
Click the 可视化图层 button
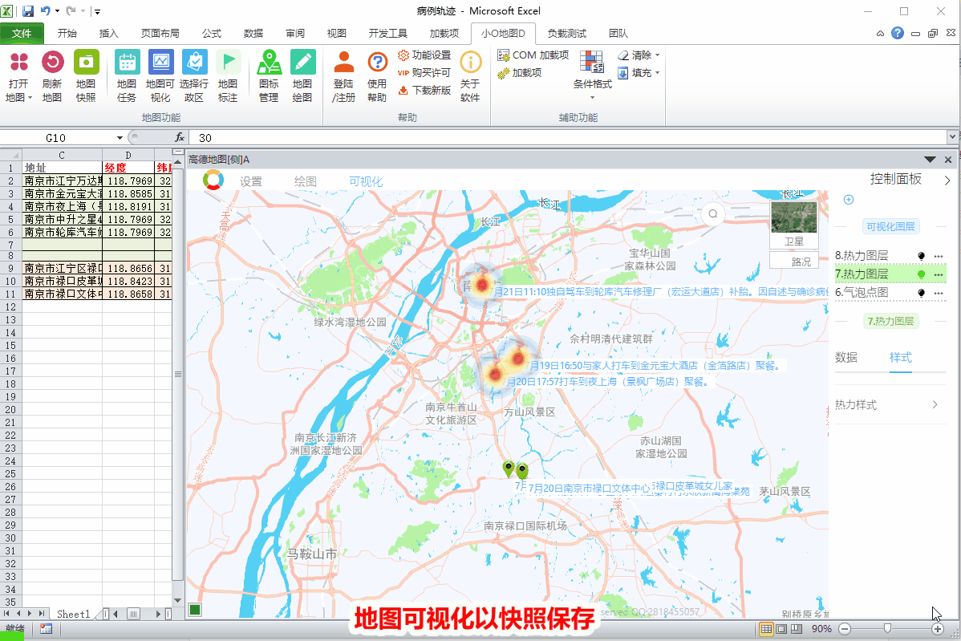890,227
